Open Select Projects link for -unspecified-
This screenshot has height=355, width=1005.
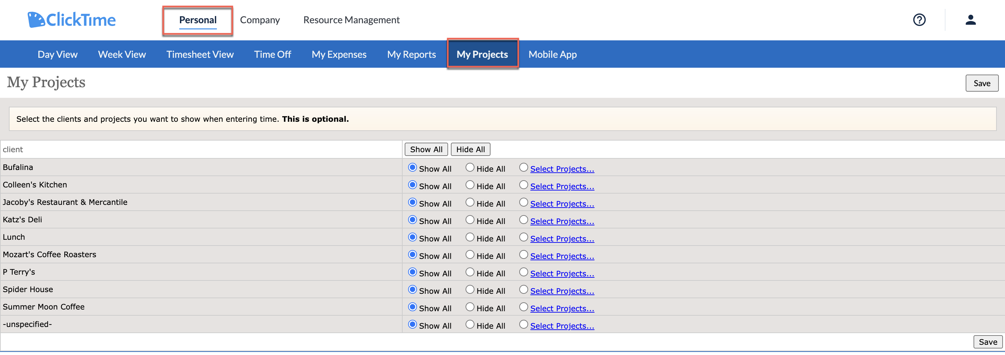click(562, 326)
